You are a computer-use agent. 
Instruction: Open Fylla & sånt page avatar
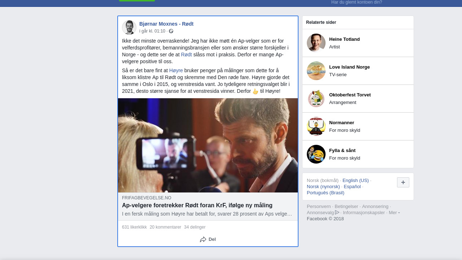(316, 154)
